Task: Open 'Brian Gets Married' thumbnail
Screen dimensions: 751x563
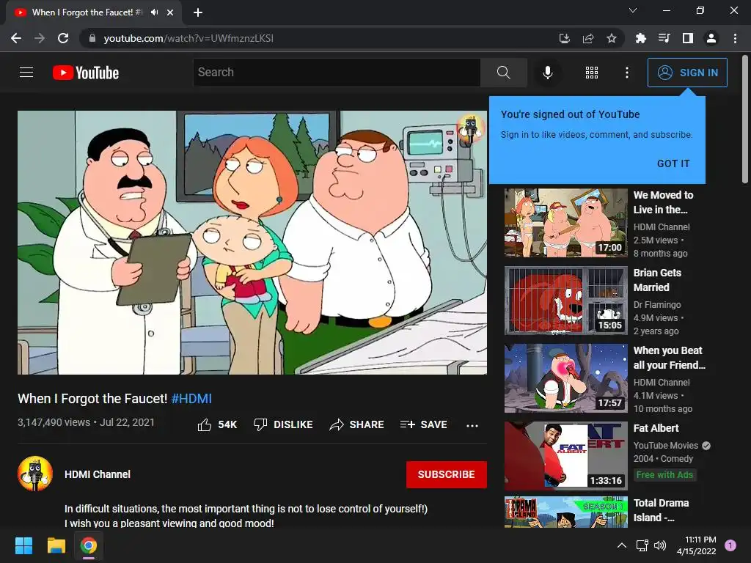Action: pyautogui.click(x=565, y=300)
